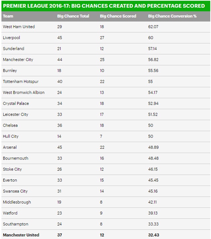This screenshot has width=211, height=239.
Task: Click Southampton's 33.33 conversion cell
Action: [153, 224]
